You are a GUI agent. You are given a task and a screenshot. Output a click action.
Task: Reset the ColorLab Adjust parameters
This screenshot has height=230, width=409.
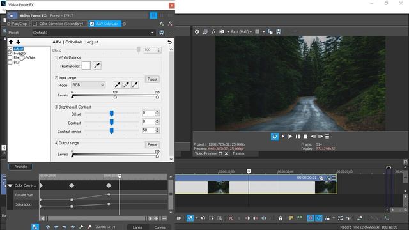[169, 42]
